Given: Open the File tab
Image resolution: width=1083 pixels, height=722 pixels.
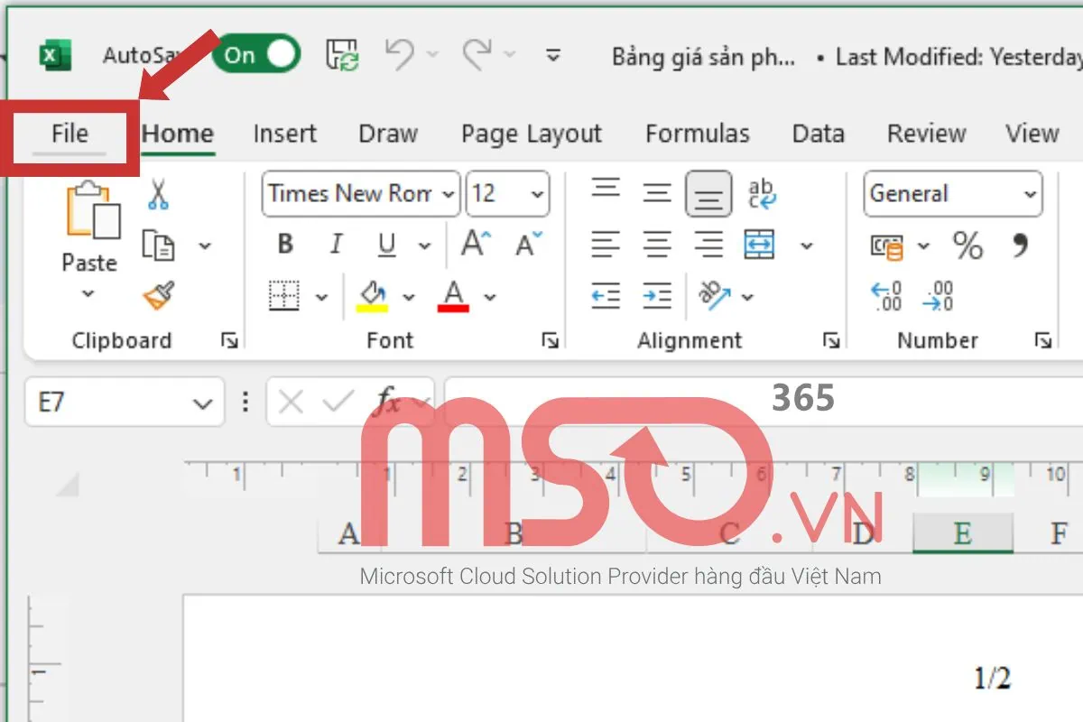Looking at the screenshot, I should click(69, 134).
